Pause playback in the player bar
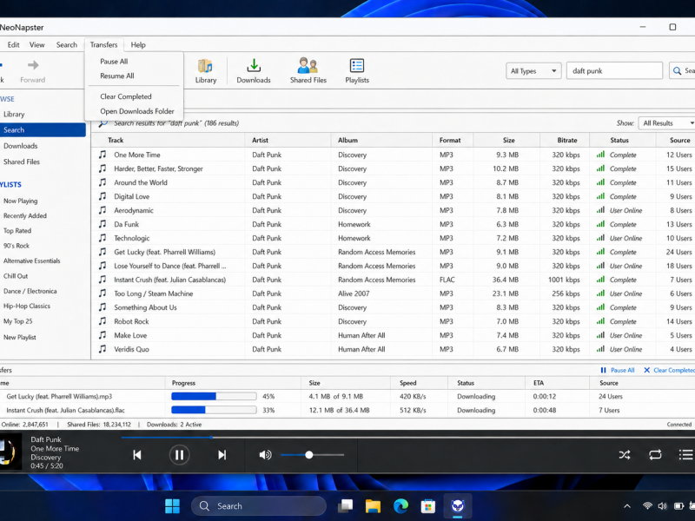Screen dimensions: 695x521 click(x=179, y=455)
